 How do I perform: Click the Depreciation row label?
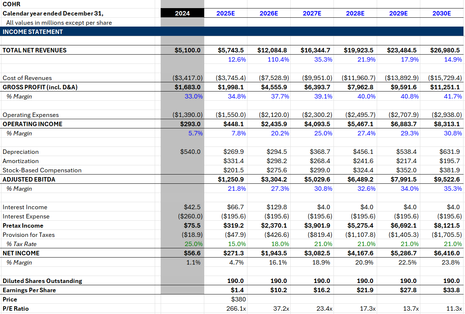tap(21, 152)
